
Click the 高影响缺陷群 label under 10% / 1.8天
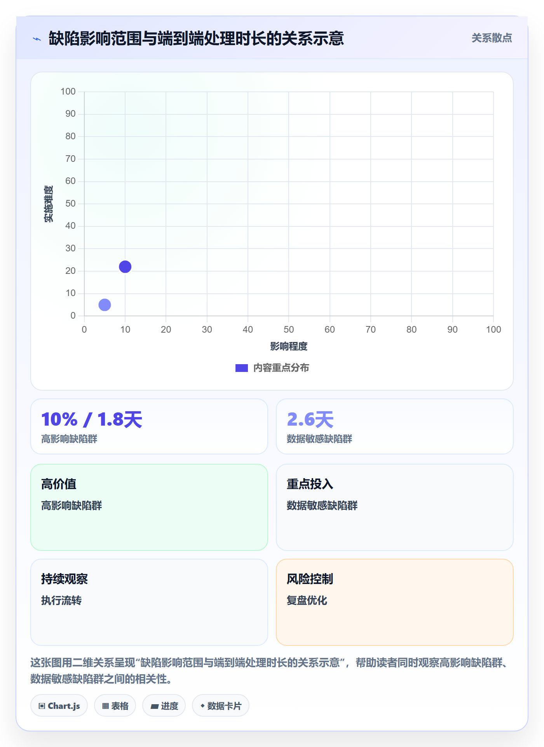(x=69, y=439)
